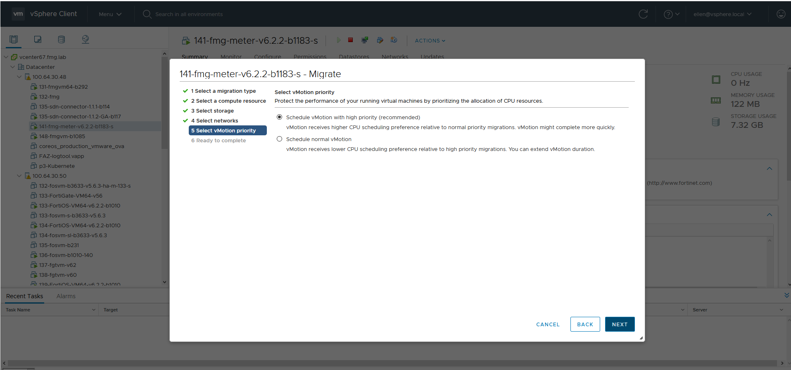The width and height of the screenshot is (791, 370).
Task: Click step 5 Select vMotion priority
Action: tap(228, 130)
